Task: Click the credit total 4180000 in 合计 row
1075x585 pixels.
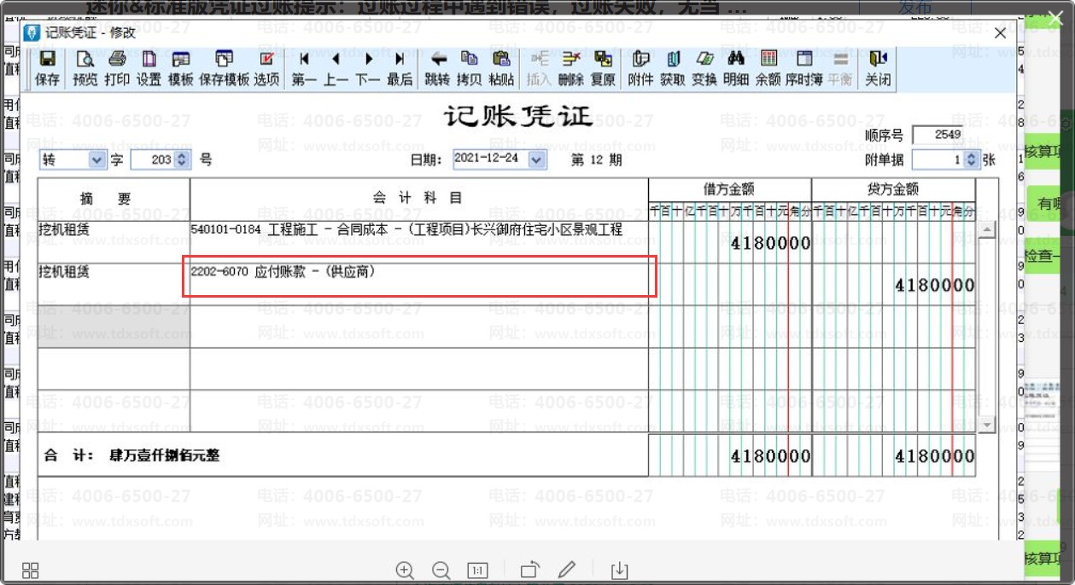Action: tap(934, 456)
